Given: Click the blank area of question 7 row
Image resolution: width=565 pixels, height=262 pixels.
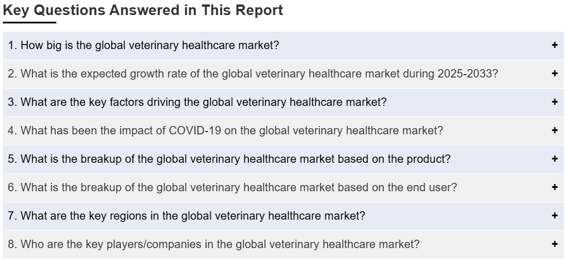Looking at the screenshot, I should click(x=458, y=216).
